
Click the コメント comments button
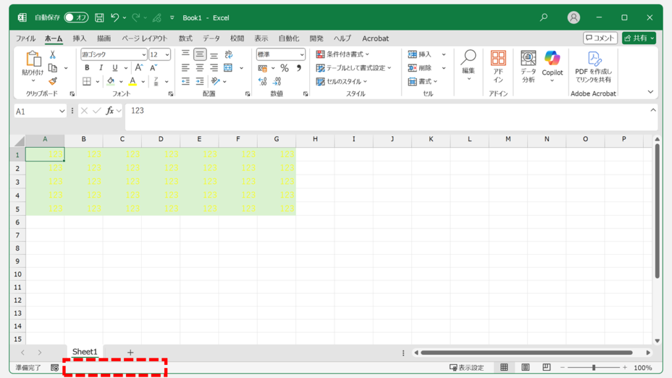click(x=600, y=39)
